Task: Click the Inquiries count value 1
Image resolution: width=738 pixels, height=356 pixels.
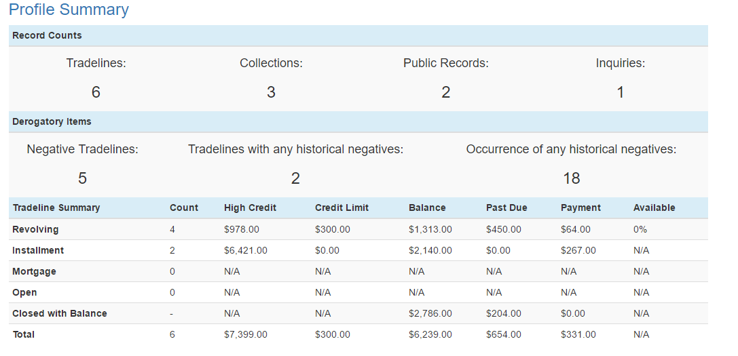Action: (x=621, y=92)
